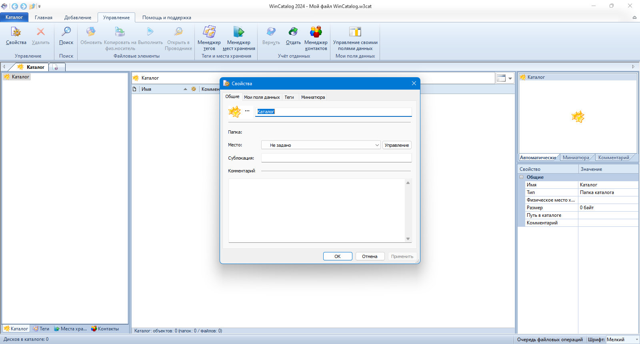The width and height of the screenshot is (640, 344).
Task: Select the Общие tab in the dialog
Action: (232, 96)
